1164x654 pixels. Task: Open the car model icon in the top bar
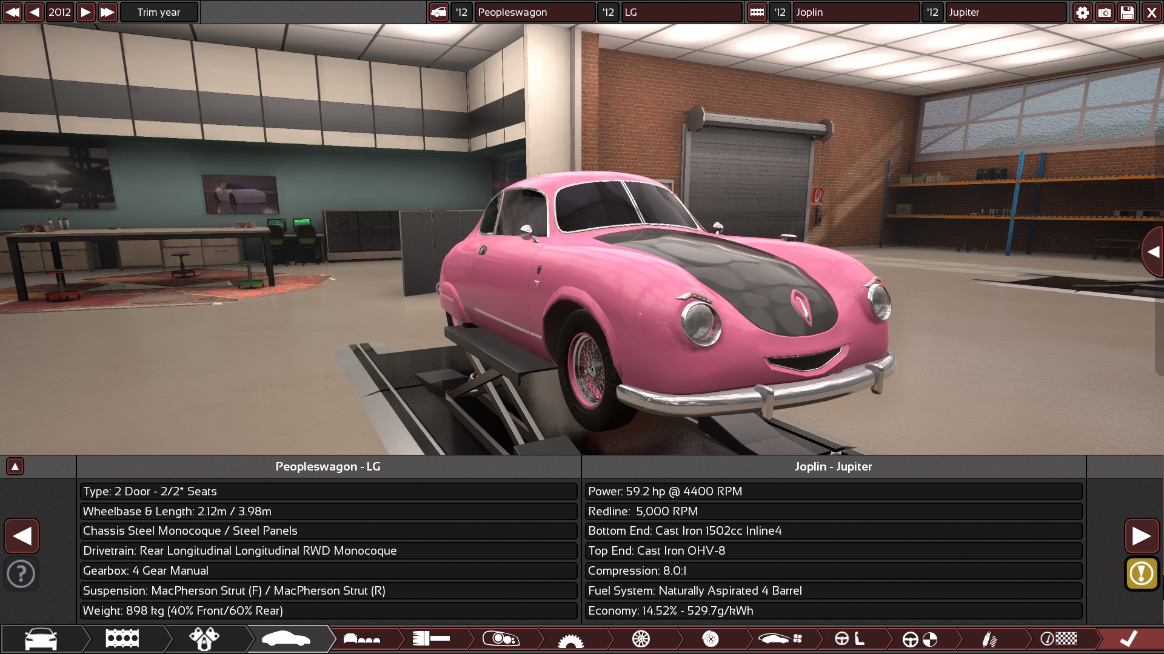coord(438,12)
